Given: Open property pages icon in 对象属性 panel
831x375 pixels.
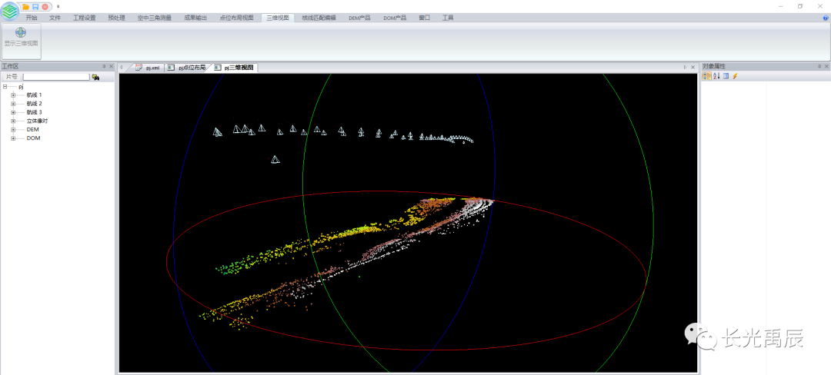Looking at the screenshot, I should [x=726, y=76].
